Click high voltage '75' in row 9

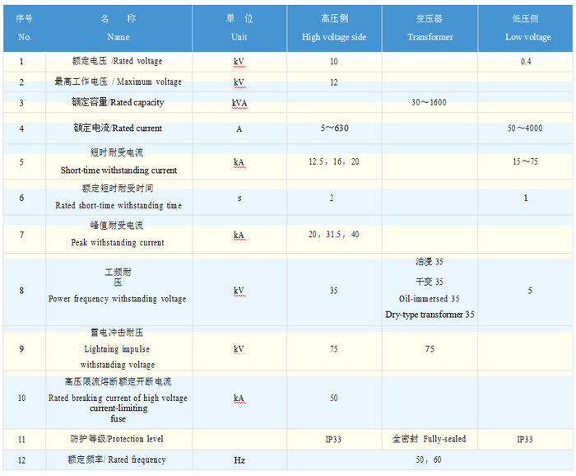click(333, 349)
